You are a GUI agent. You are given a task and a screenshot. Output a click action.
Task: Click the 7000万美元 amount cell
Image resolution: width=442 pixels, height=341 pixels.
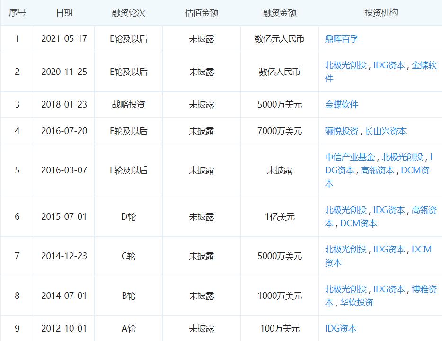click(x=280, y=131)
